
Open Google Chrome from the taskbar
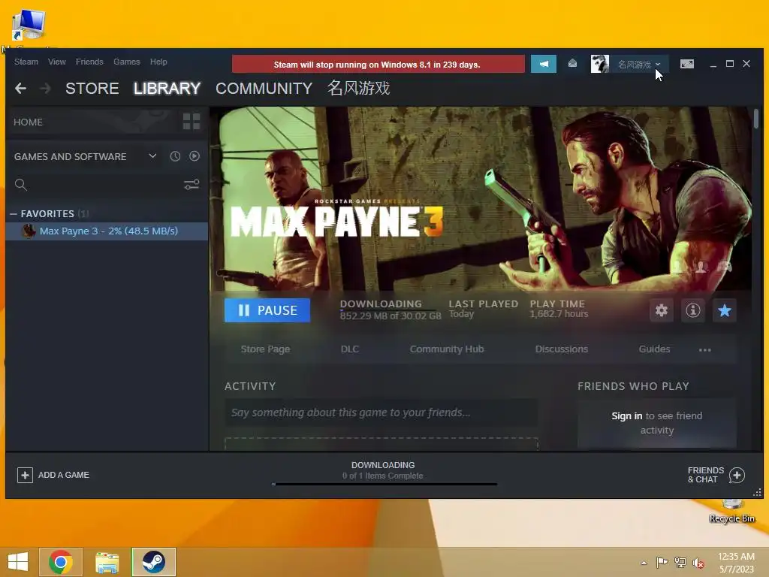pos(61,562)
